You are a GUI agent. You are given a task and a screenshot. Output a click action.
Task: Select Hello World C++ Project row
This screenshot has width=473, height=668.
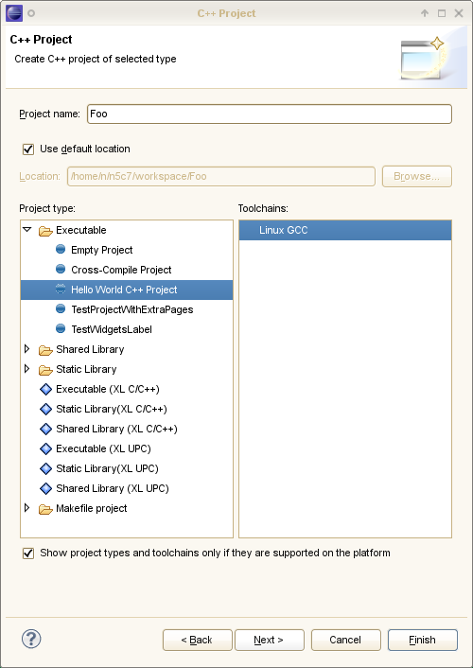click(x=127, y=290)
